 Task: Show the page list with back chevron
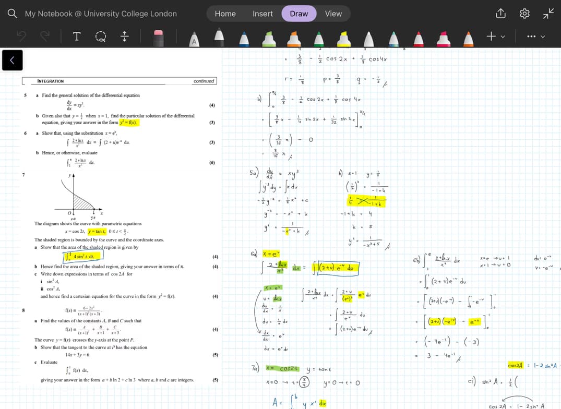click(12, 61)
